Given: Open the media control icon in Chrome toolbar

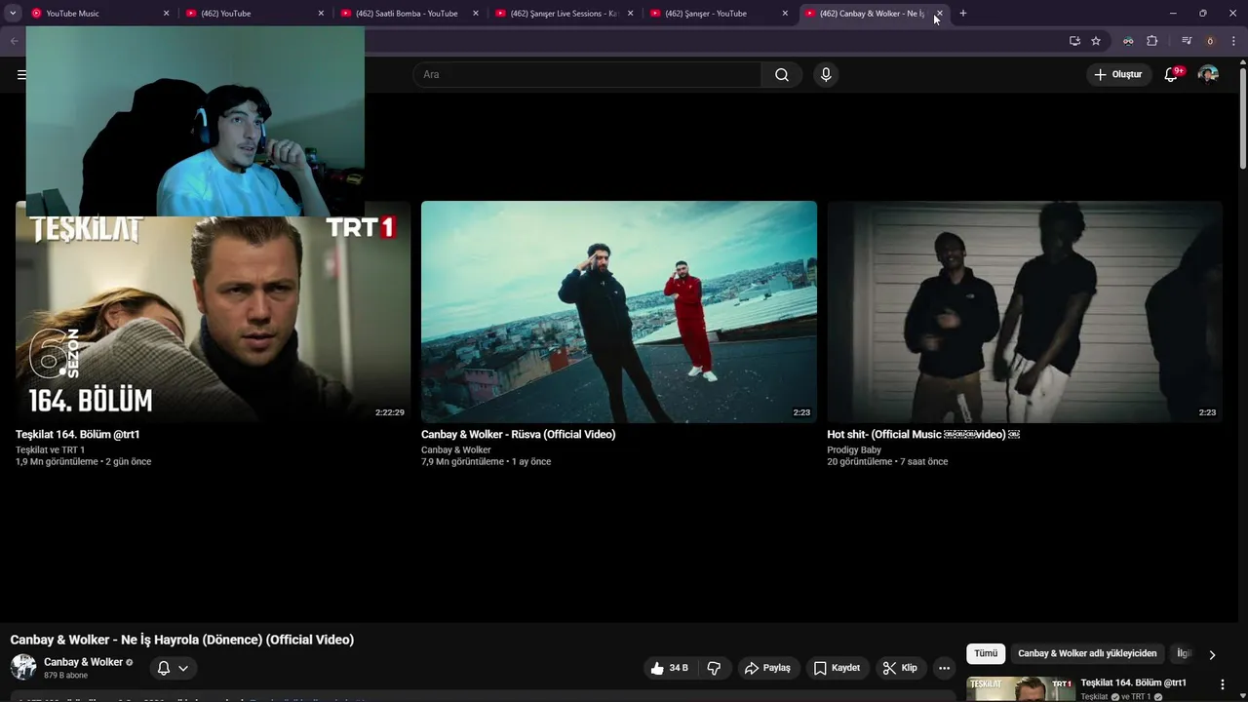Looking at the screenshot, I should [x=1187, y=41].
